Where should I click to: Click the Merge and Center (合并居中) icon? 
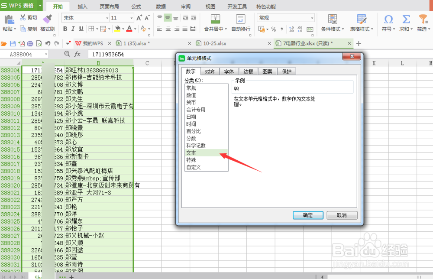pos(215,19)
